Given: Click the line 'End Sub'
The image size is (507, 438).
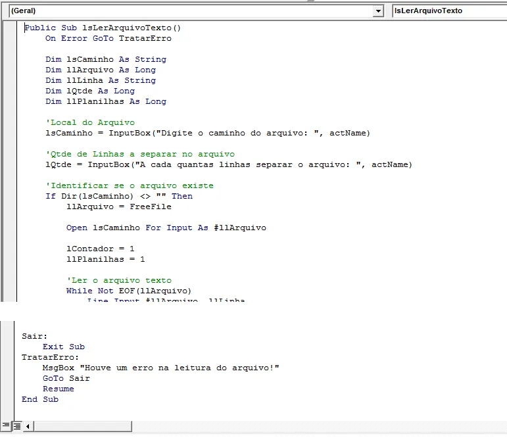Looking at the screenshot, I should point(40,399).
